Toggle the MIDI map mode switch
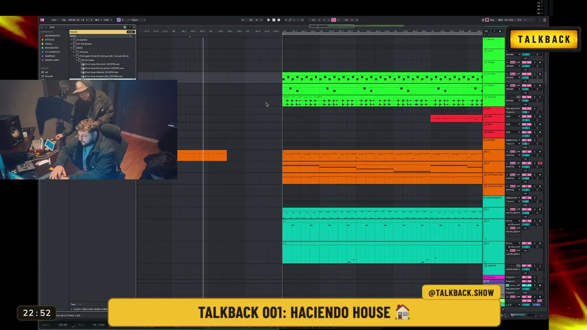 pyautogui.click(x=501, y=20)
